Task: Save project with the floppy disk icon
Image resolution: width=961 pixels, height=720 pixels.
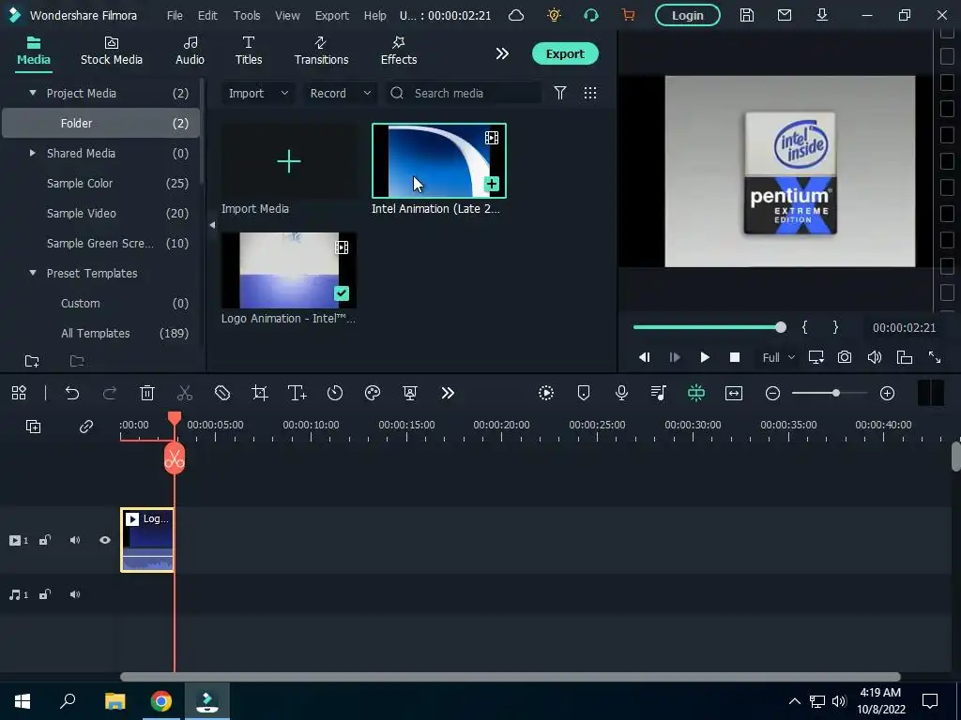Action: (746, 15)
